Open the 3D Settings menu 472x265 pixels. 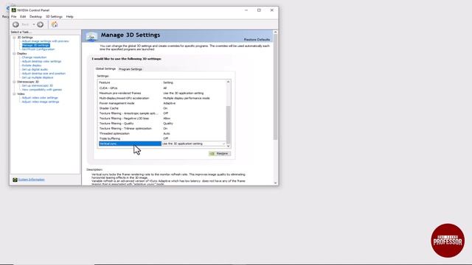tap(54, 16)
